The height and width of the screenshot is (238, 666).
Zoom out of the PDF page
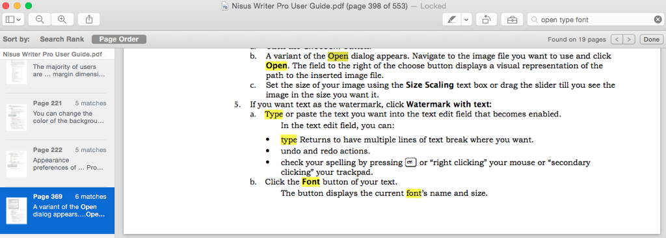click(x=40, y=20)
